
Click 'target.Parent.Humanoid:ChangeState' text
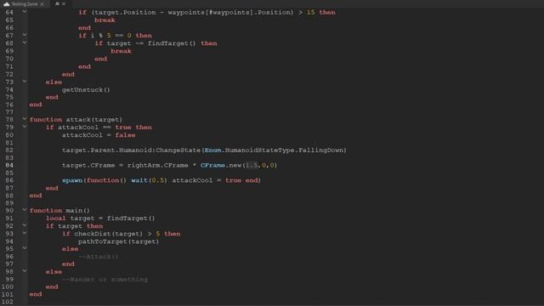tap(131, 150)
